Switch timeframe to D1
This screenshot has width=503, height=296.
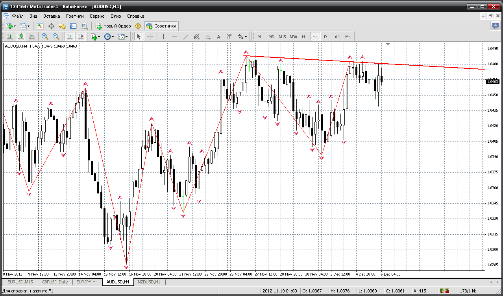[x=326, y=37]
